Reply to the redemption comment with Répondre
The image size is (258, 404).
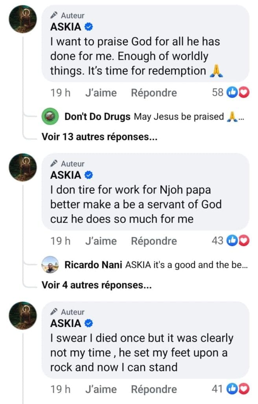(154, 93)
